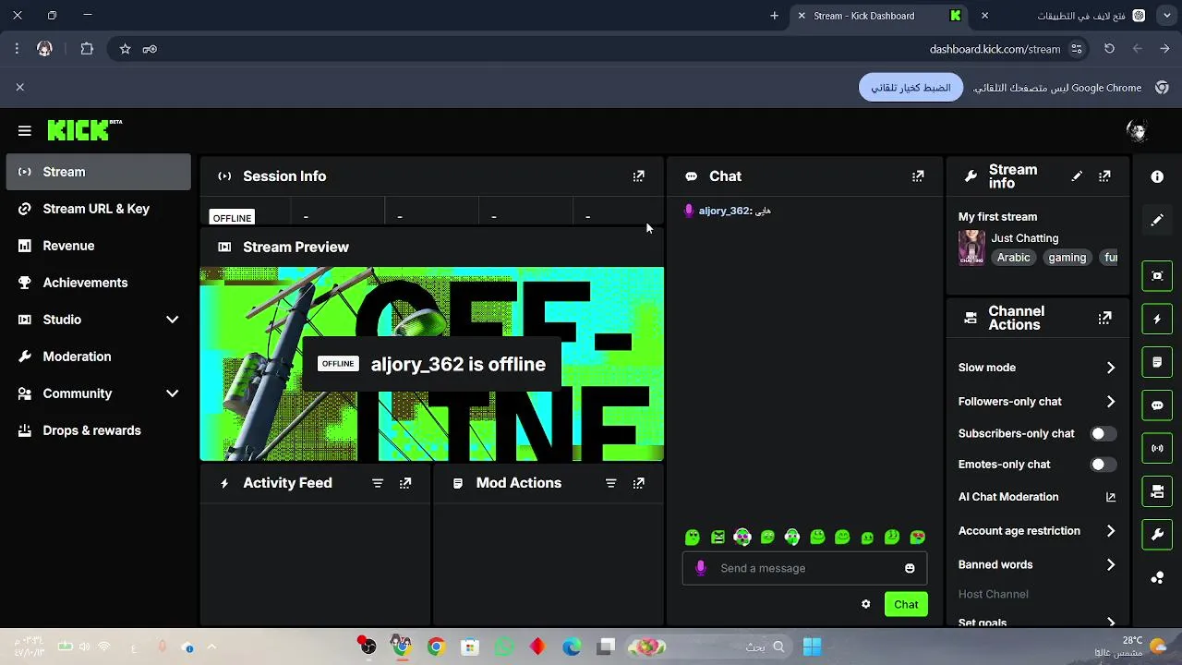Viewport: 1182px width, 665px height.
Task: Edit stream info with pencil icon
Action: tap(1077, 175)
